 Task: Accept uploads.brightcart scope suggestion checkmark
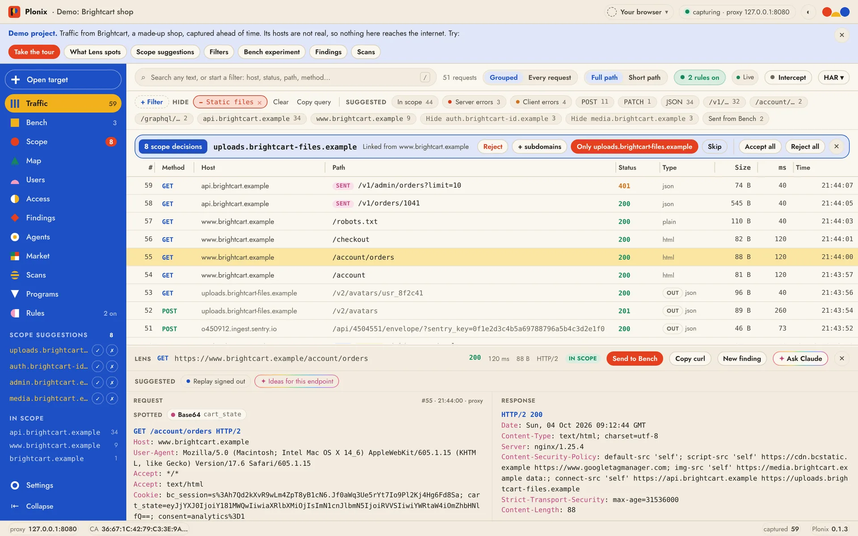[x=97, y=350]
